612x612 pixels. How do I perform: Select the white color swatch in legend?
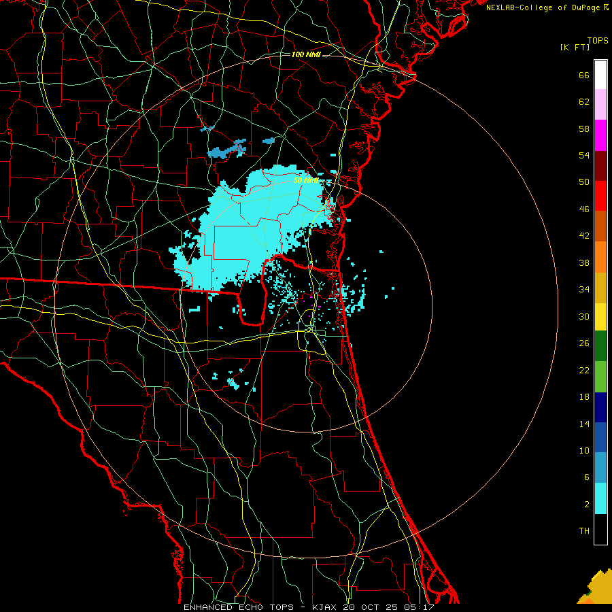600,75
